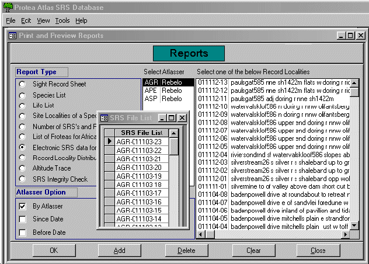Click the Delete button

[186, 251]
